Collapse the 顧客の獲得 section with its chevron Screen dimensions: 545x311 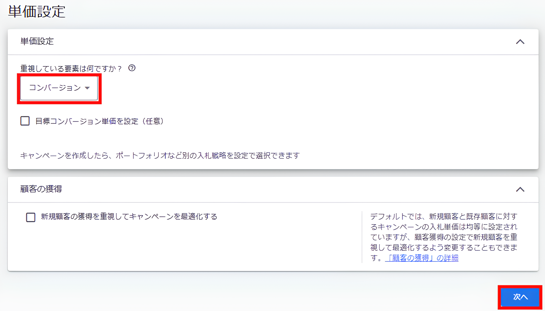click(x=520, y=190)
